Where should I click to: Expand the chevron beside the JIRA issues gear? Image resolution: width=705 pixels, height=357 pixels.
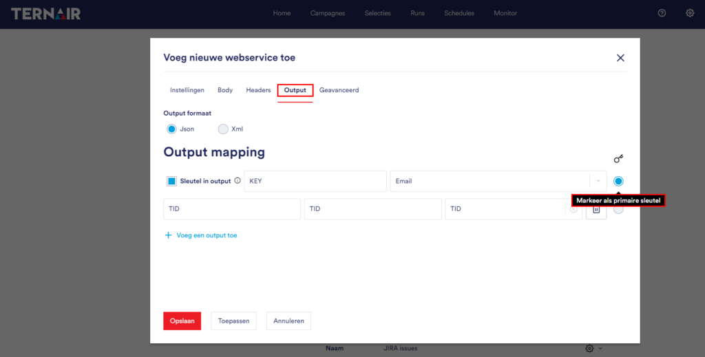point(600,348)
